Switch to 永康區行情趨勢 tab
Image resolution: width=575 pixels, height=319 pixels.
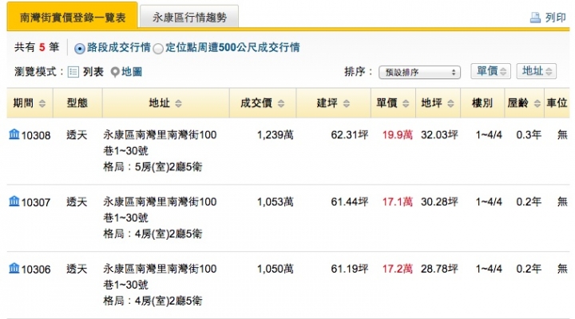(189, 17)
